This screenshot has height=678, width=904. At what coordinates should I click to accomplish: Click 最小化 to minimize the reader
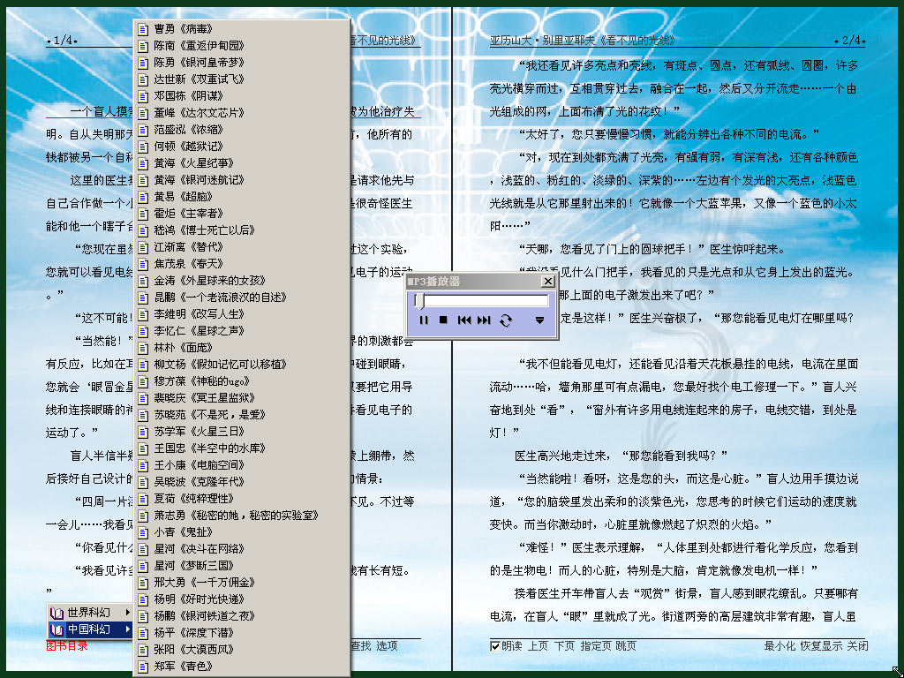[780, 646]
